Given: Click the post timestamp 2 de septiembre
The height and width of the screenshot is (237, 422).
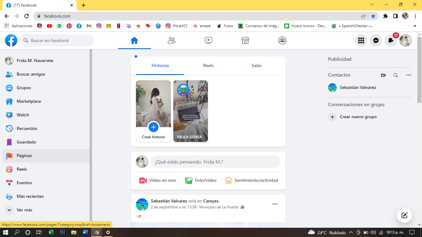Looking at the screenshot, I should pos(174,207).
